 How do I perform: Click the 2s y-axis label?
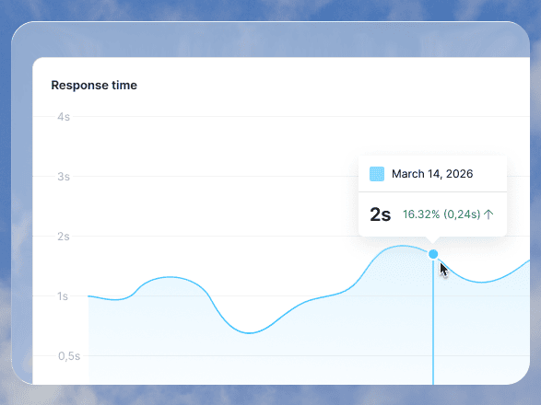point(64,237)
